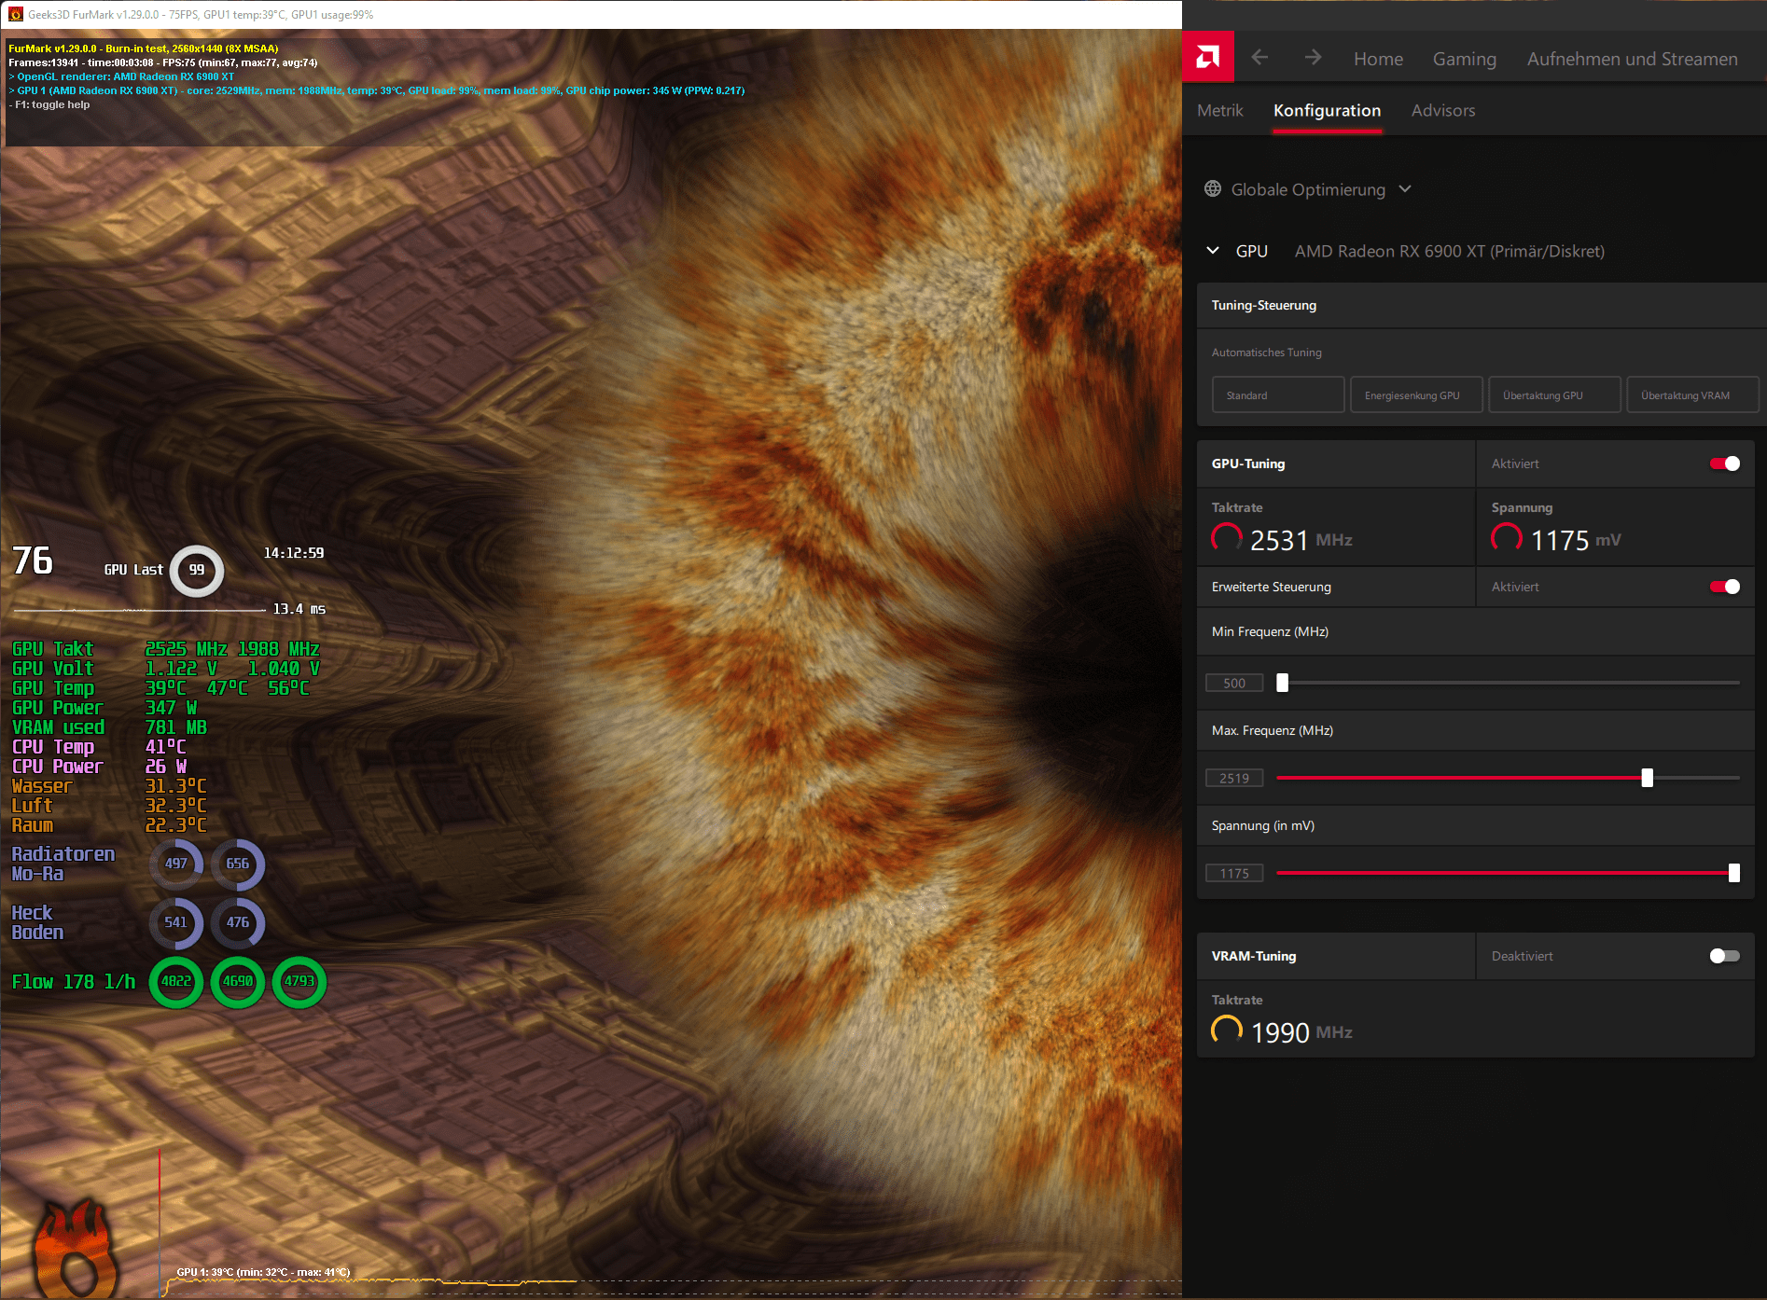Open Aufnehmen und Streamen tab
Viewport: 1767px width, 1300px height.
(x=1632, y=59)
